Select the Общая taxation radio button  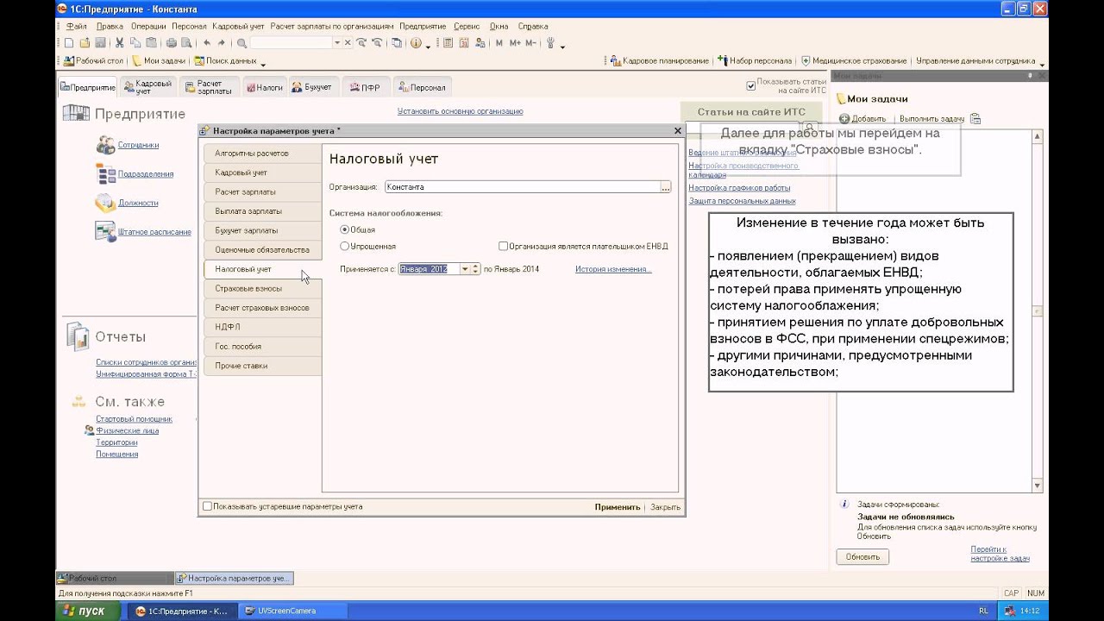click(x=345, y=229)
